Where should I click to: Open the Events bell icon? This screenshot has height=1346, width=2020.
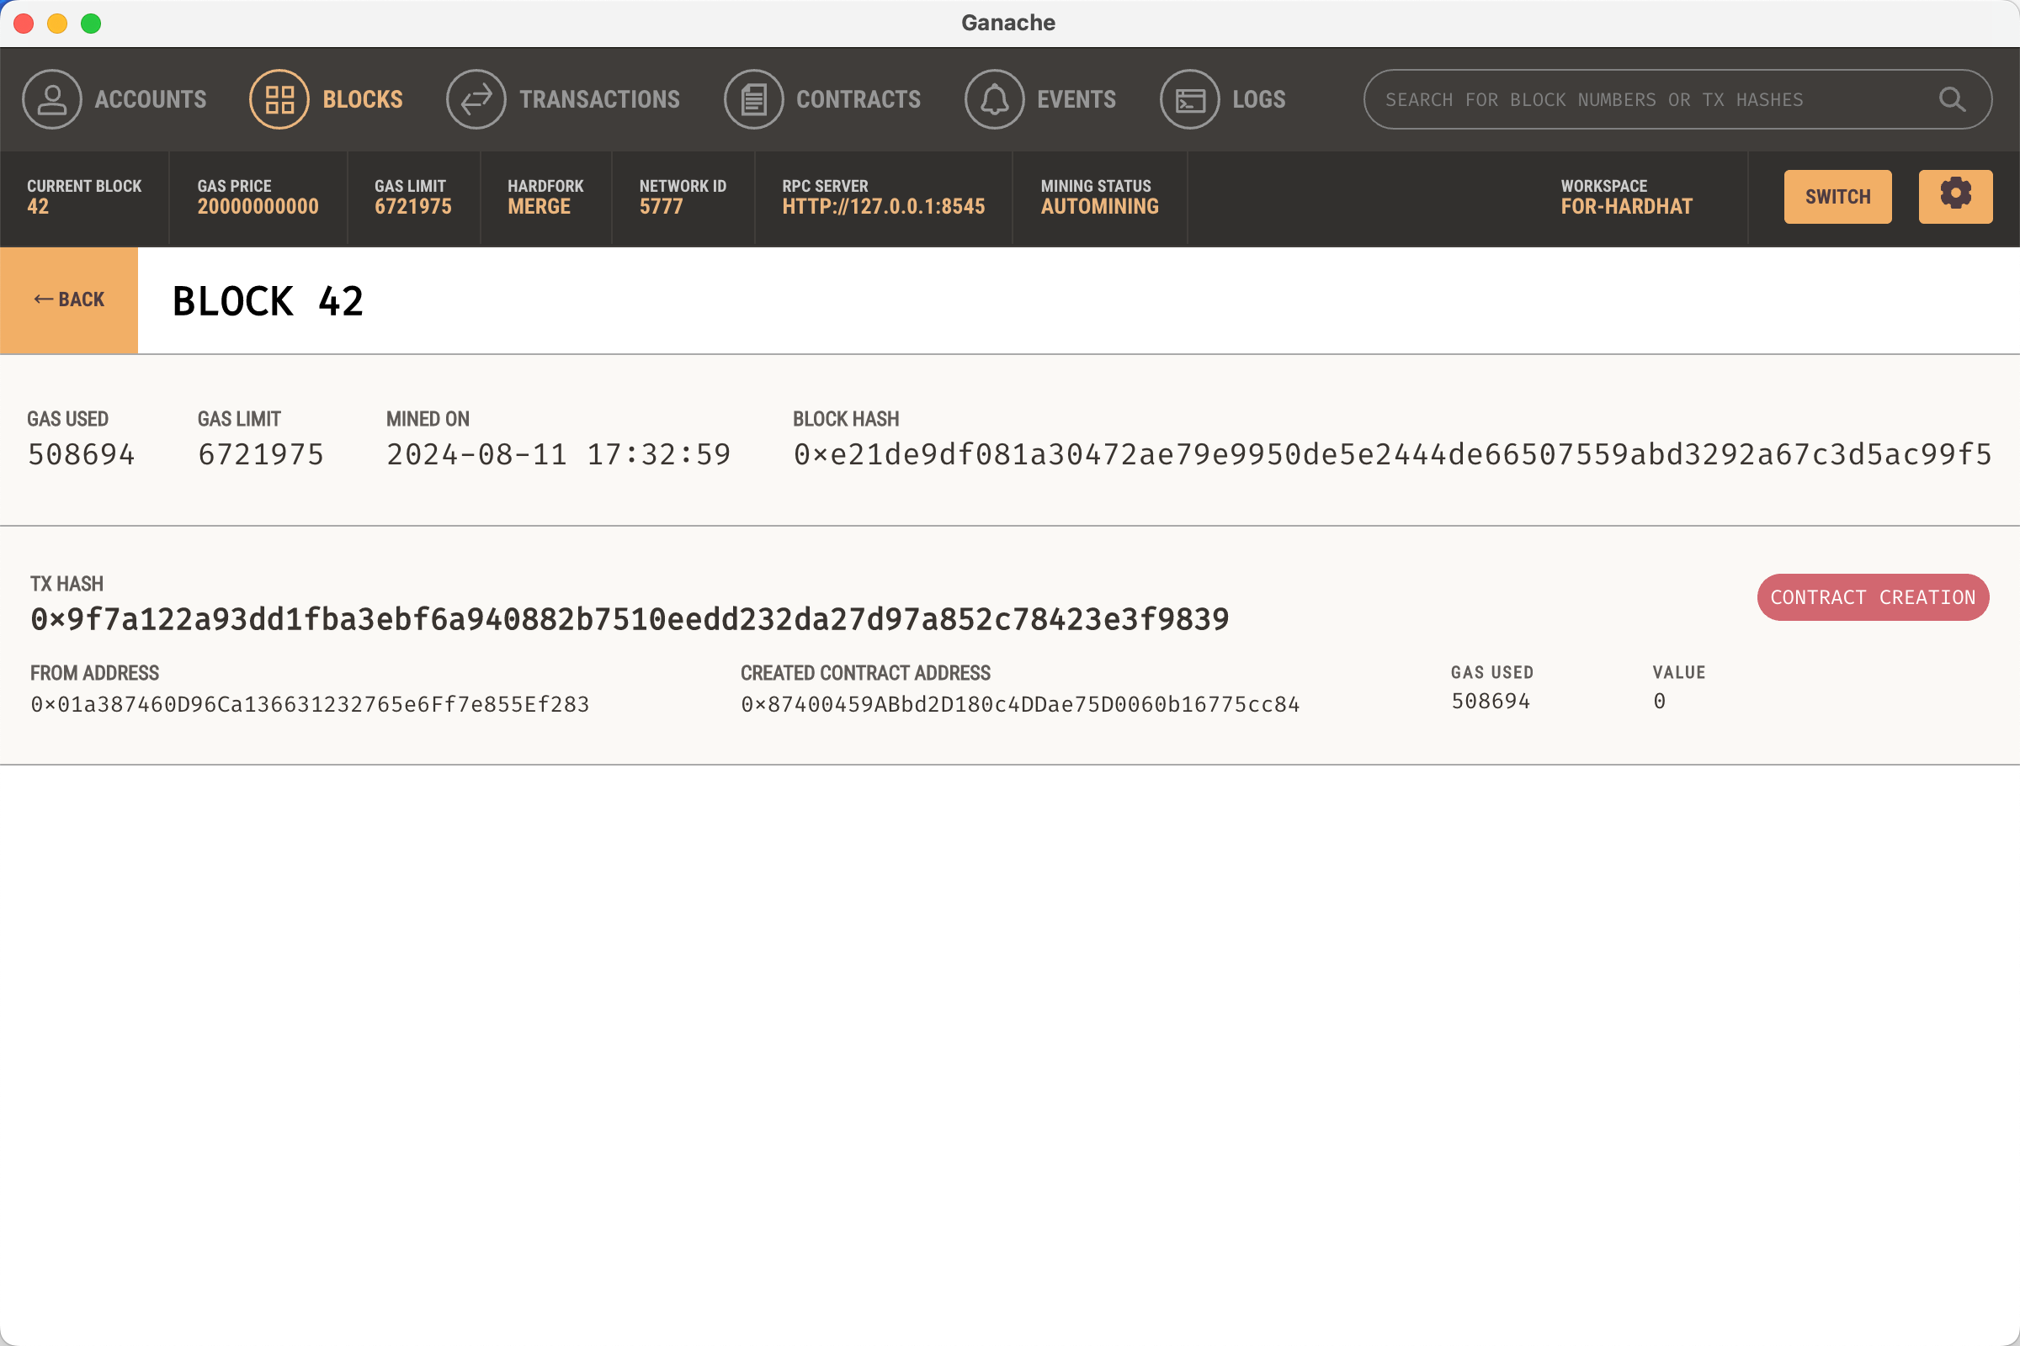click(994, 99)
